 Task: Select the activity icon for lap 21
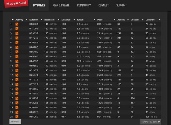tap(17, 117)
